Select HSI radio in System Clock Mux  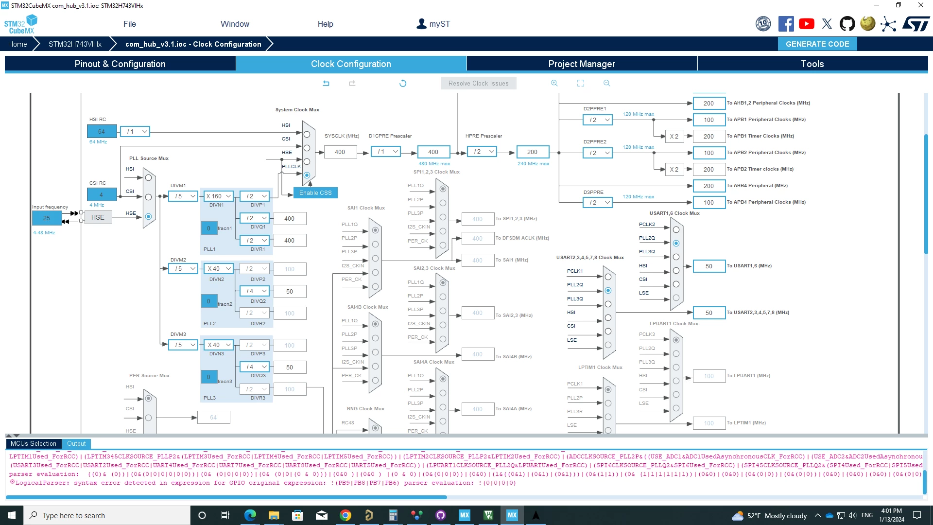(x=307, y=134)
